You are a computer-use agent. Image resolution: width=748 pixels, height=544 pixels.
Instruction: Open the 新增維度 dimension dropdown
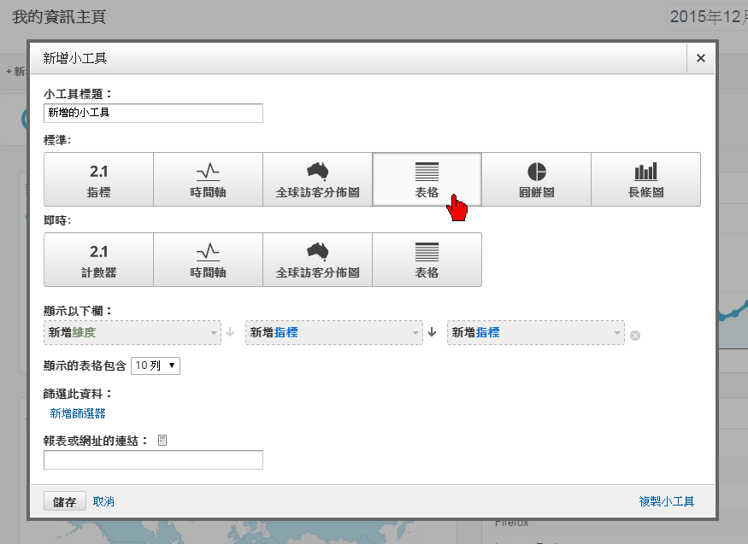click(x=133, y=332)
